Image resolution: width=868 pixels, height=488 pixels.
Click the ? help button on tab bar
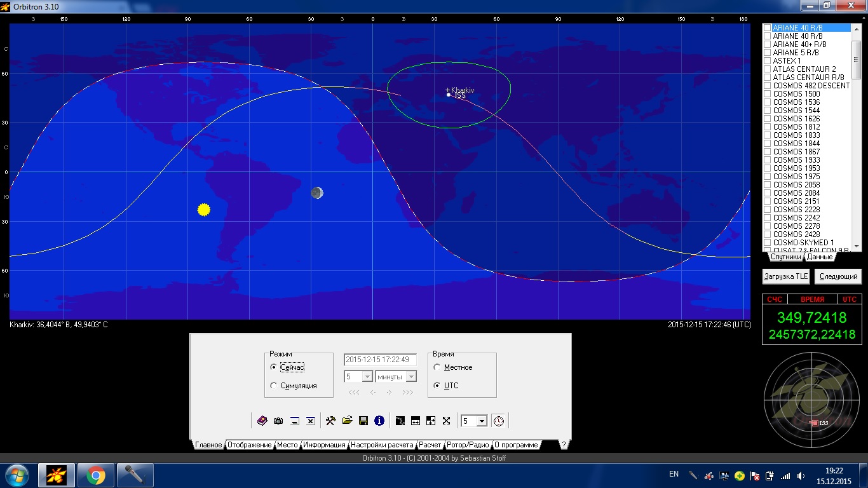coord(564,445)
